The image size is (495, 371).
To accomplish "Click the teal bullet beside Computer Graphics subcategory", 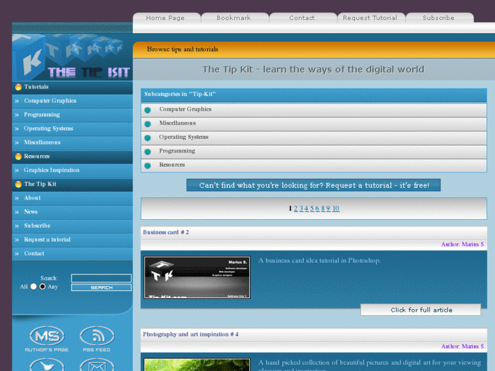I will pos(148,110).
